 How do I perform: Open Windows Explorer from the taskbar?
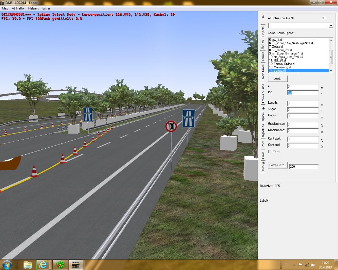(29, 264)
